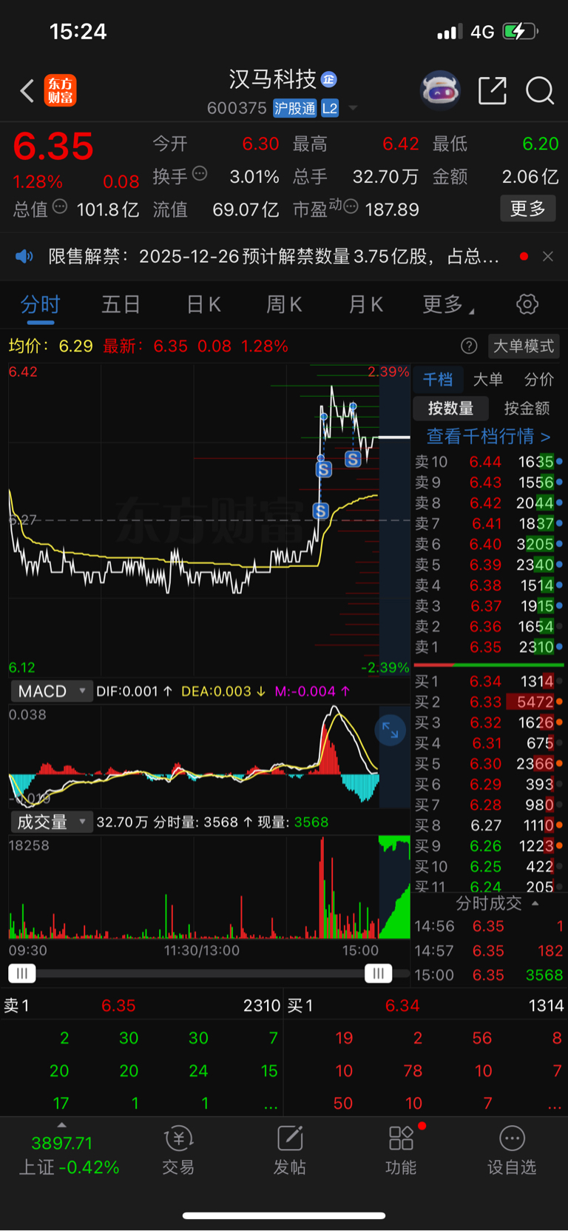Screen dimensions: 568x1231
Task: Open the robot assistant avatar
Action: (x=440, y=90)
